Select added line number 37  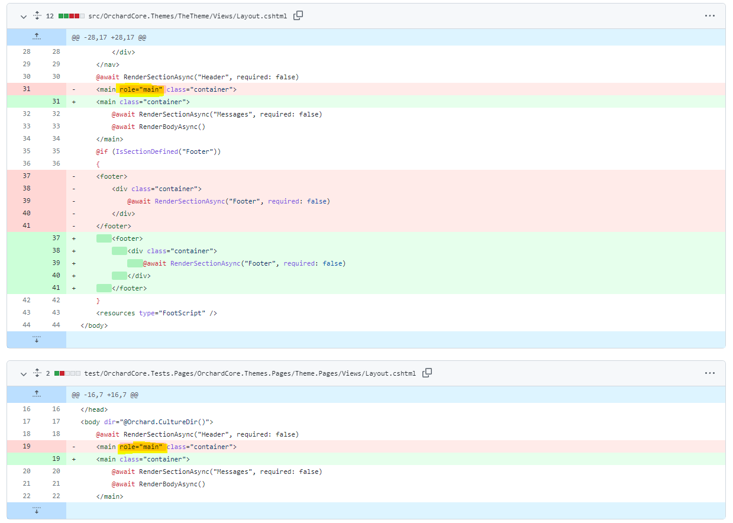click(x=56, y=238)
